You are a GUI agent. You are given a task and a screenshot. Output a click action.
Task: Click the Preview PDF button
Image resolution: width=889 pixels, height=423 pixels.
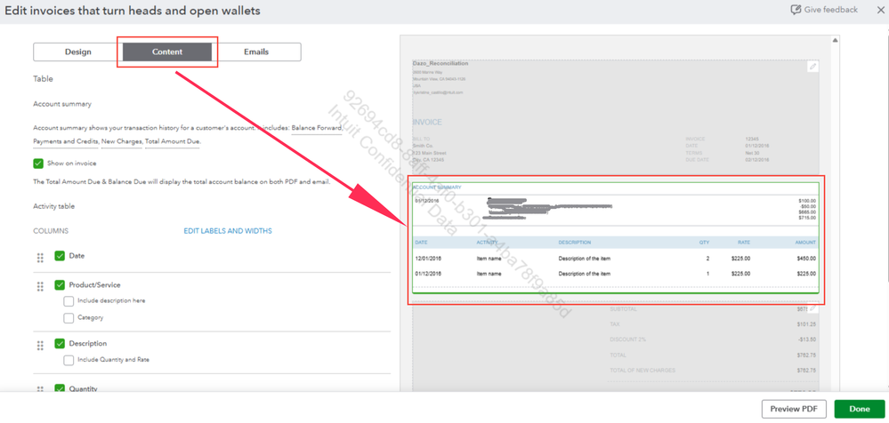coord(794,409)
